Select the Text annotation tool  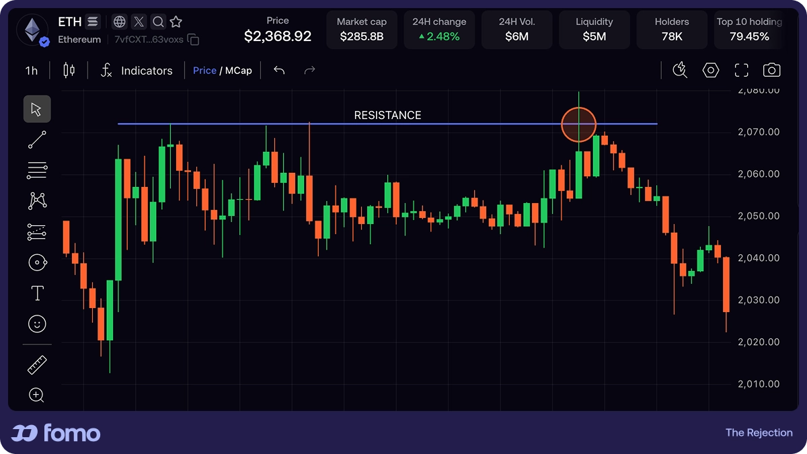point(37,293)
